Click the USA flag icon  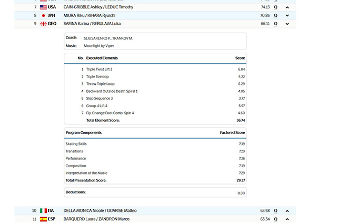pos(43,7)
